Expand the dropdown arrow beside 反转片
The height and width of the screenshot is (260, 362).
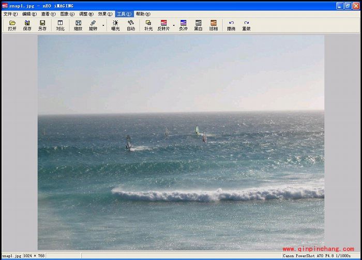(174, 25)
